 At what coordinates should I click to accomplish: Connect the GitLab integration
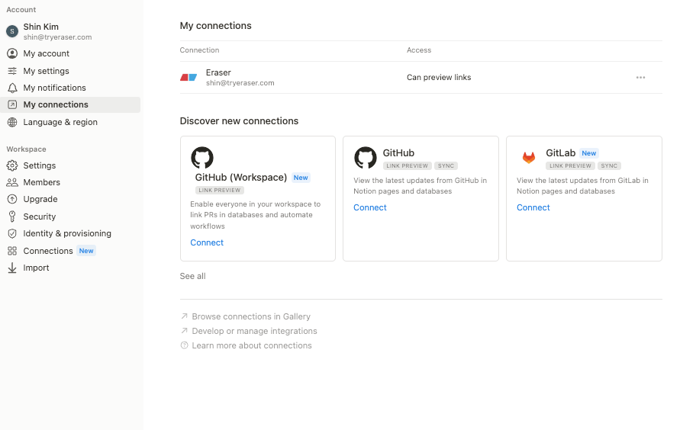(533, 207)
